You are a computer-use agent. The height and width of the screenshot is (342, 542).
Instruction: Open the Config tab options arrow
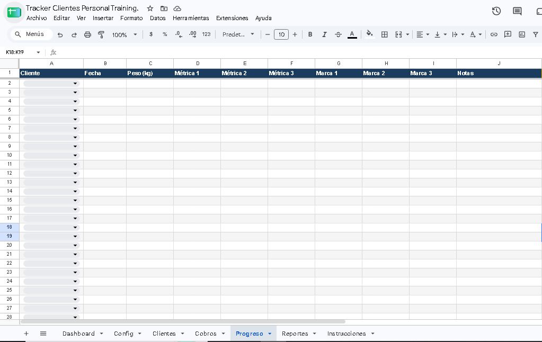coord(140,334)
